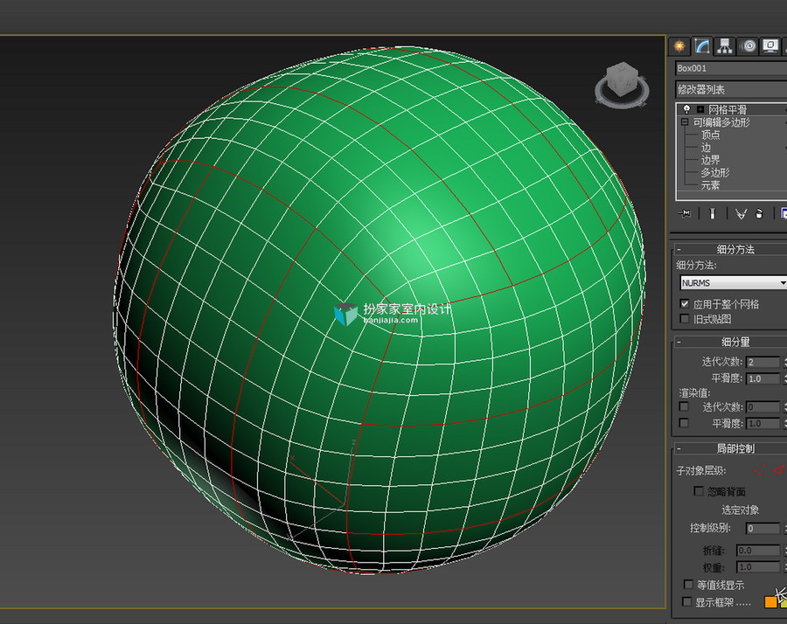Click the Box001 object name field
Image resolution: width=787 pixels, height=624 pixels.
pos(731,68)
